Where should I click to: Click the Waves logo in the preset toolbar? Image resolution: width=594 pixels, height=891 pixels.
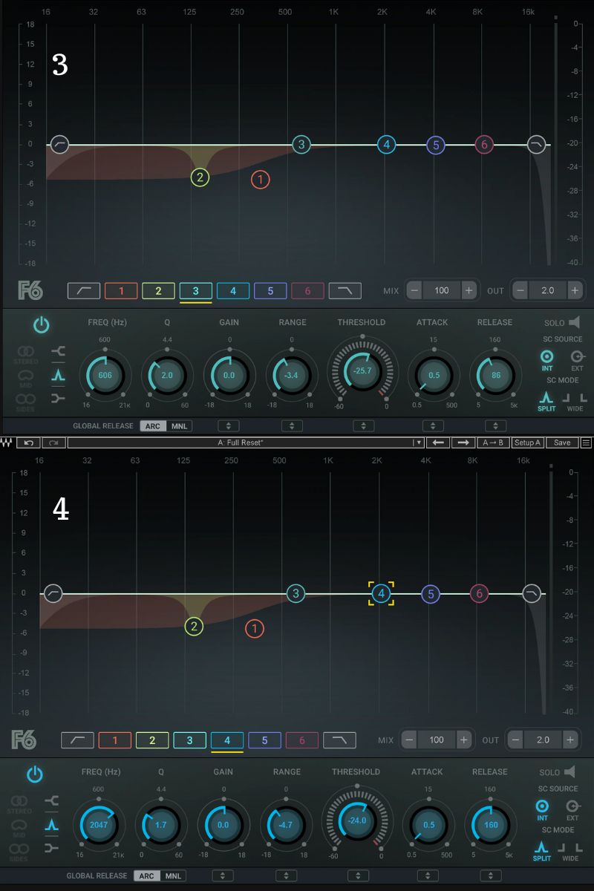pos(7,443)
